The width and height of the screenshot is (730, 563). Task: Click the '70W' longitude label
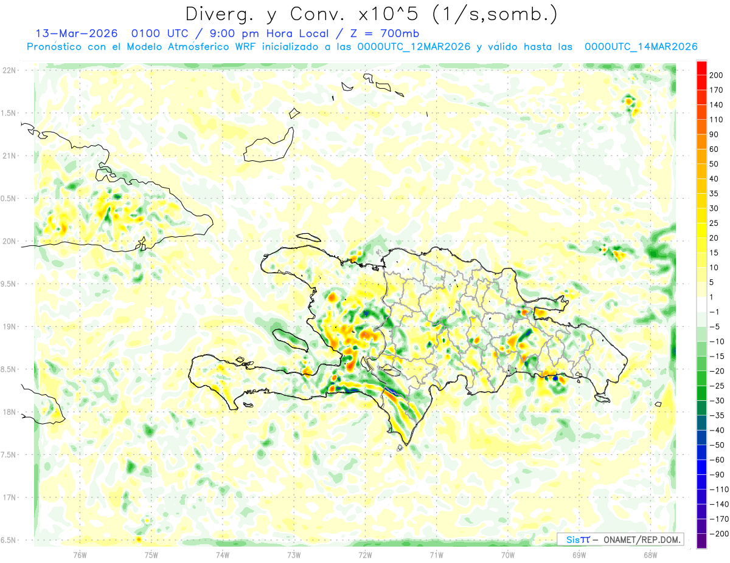click(508, 554)
